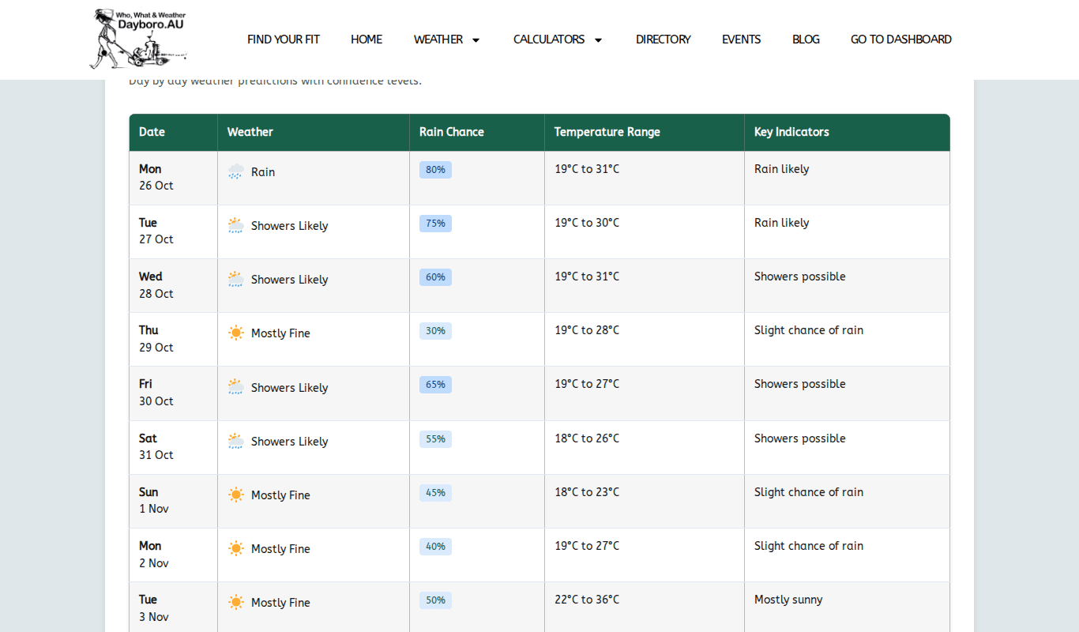
Task: Click the showers icon for Tue 27 Oct
Action: (x=235, y=225)
